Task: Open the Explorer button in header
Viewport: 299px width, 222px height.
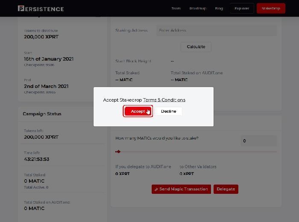Action: 242,9
